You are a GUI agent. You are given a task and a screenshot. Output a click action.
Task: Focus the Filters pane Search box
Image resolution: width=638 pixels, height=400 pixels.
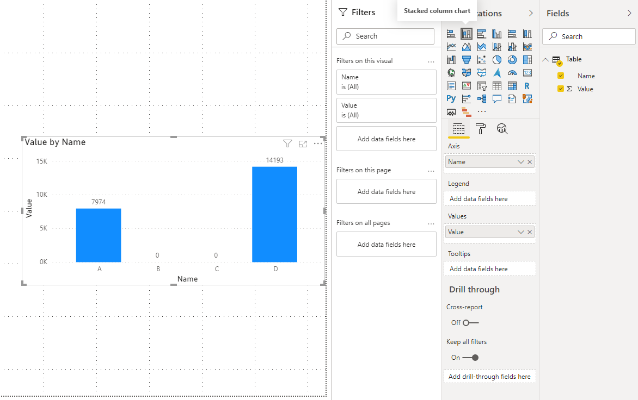[385, 36]
